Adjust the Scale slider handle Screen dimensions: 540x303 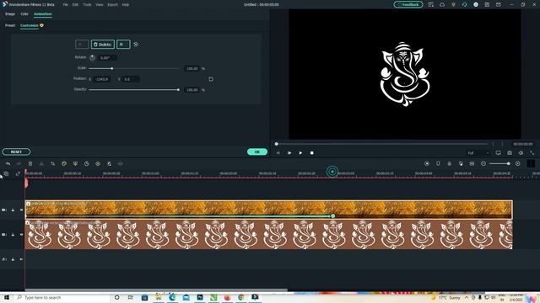(x=112, y=68)
